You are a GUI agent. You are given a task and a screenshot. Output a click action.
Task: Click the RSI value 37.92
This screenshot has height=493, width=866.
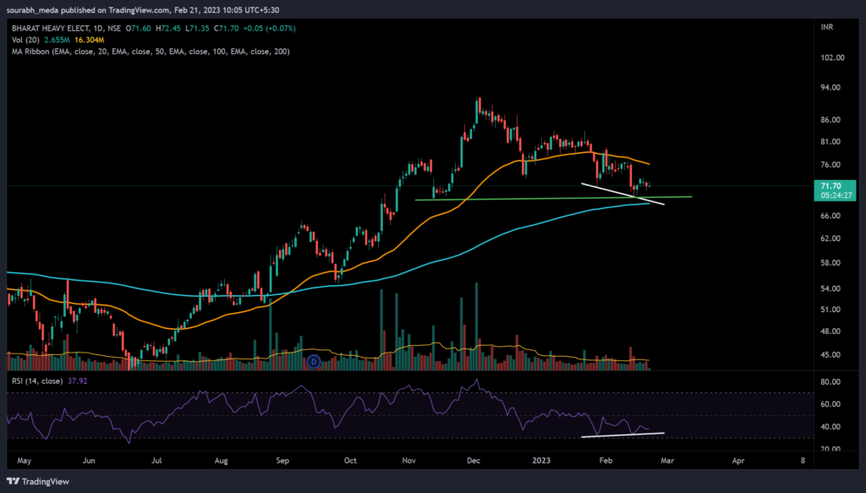(77, 381)
